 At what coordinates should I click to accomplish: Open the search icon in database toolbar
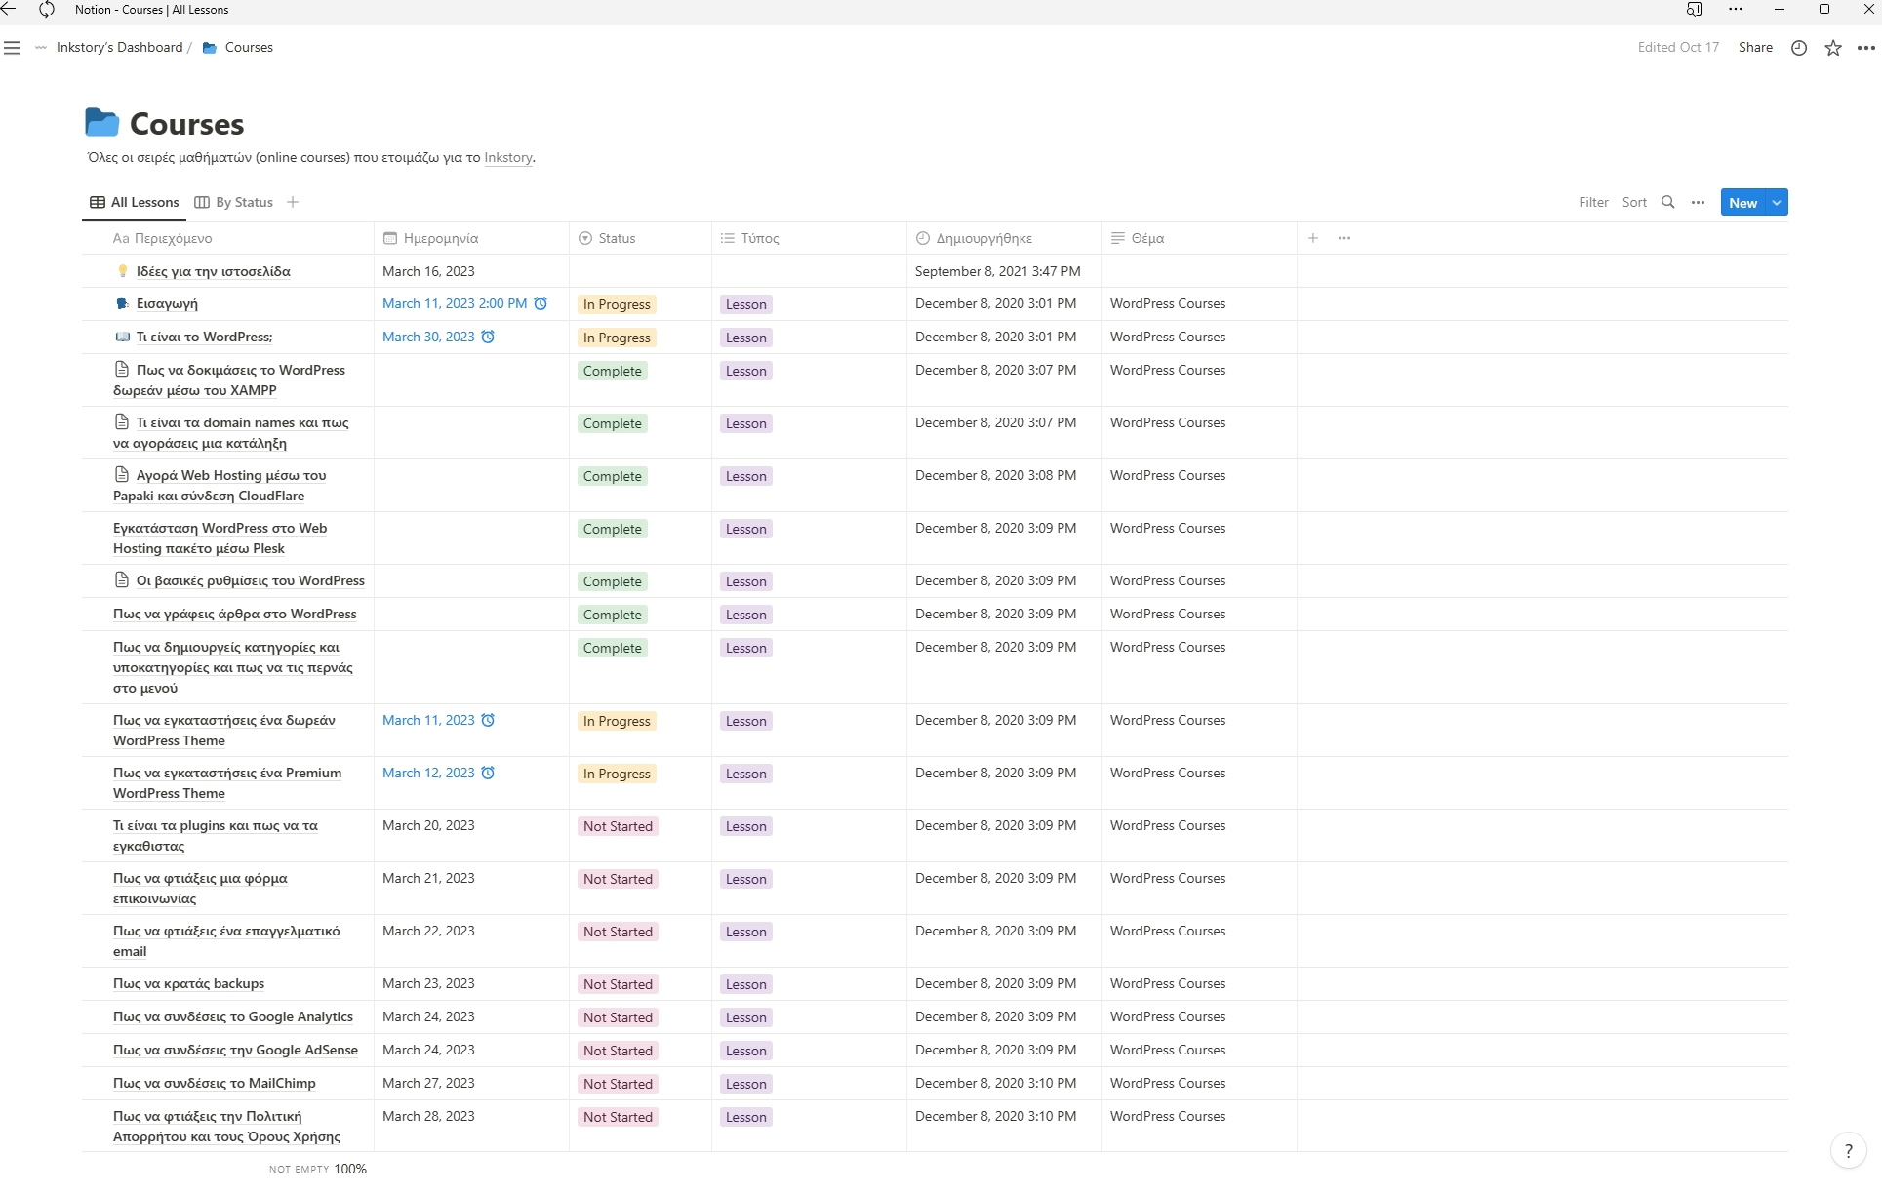click(1668, 202)
